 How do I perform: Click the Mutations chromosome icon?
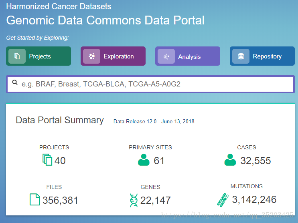(x=223, y=200)
